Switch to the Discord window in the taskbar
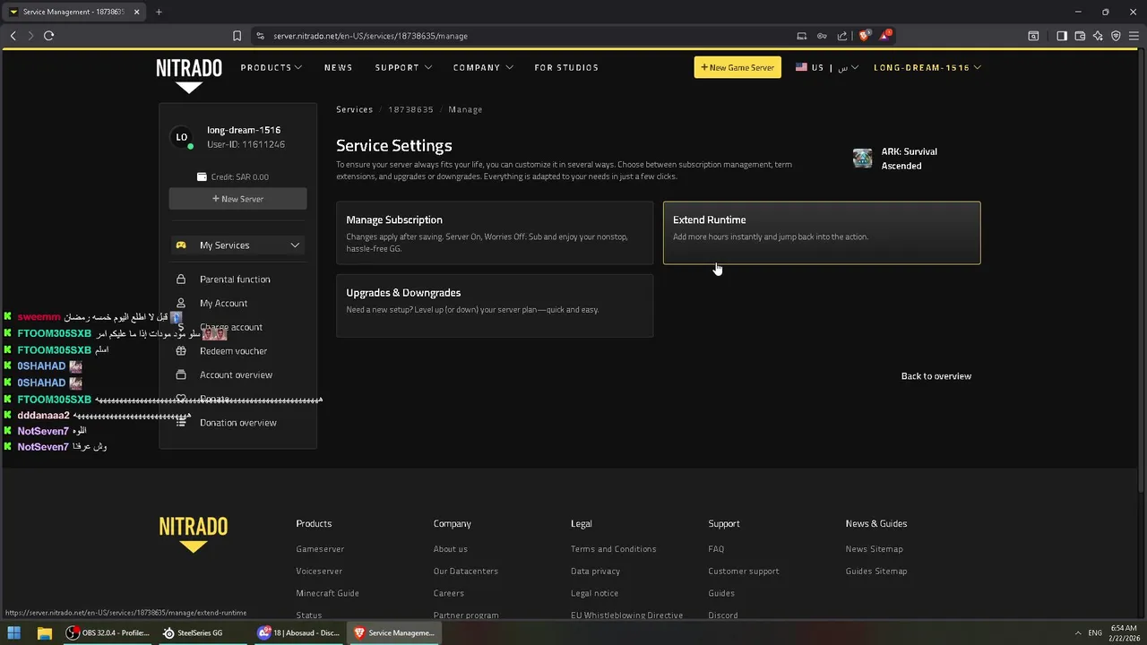Image resolution: width=1147 pixels, height=645 pixels. click(298, 632)
